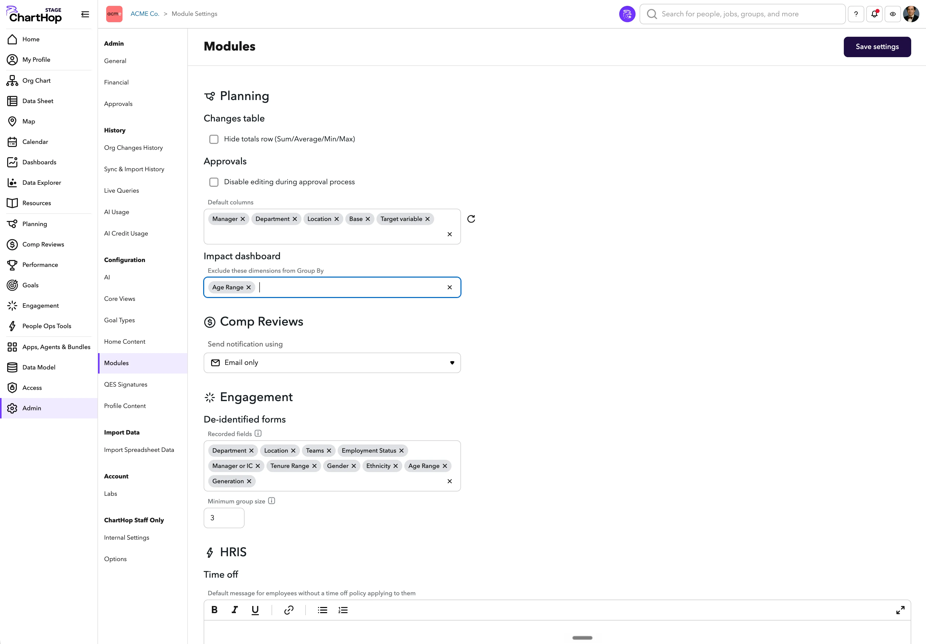The width and height of the screenshot is (926, 644).
Task: Collapse the sidebar with the menu icon
Action: 85,14
